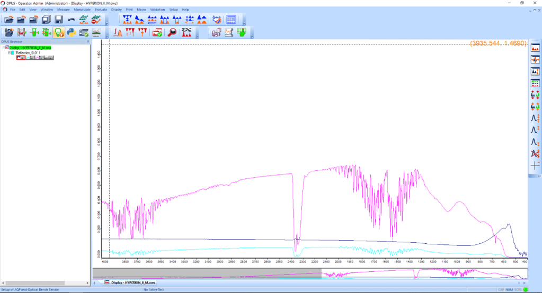Click the topmost icon in right toolbar
This screenshot has width=542, height=293.
535,48
